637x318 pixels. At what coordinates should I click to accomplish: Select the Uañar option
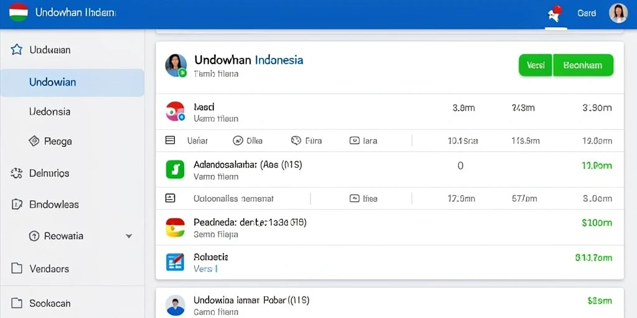point(197,141)
